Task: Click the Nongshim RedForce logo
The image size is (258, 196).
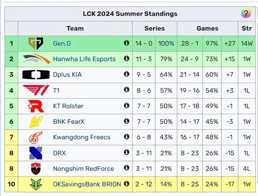Action: tap(36, 169)
